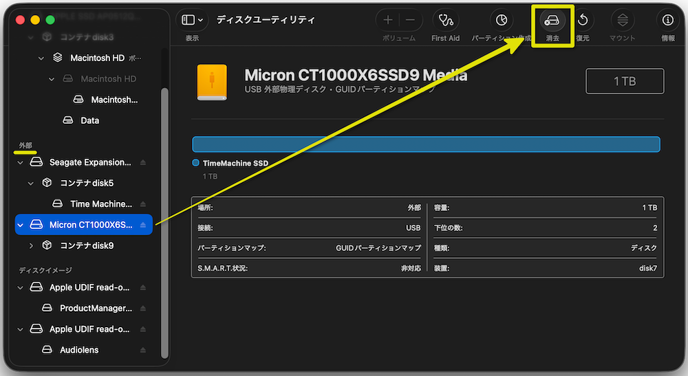
Task: Eject the Audiolens volume
Action: pyautogui.click(x=143, y=350)
